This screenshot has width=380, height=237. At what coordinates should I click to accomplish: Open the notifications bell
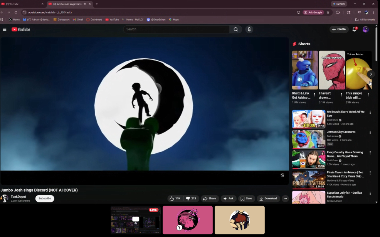point(355,29)
